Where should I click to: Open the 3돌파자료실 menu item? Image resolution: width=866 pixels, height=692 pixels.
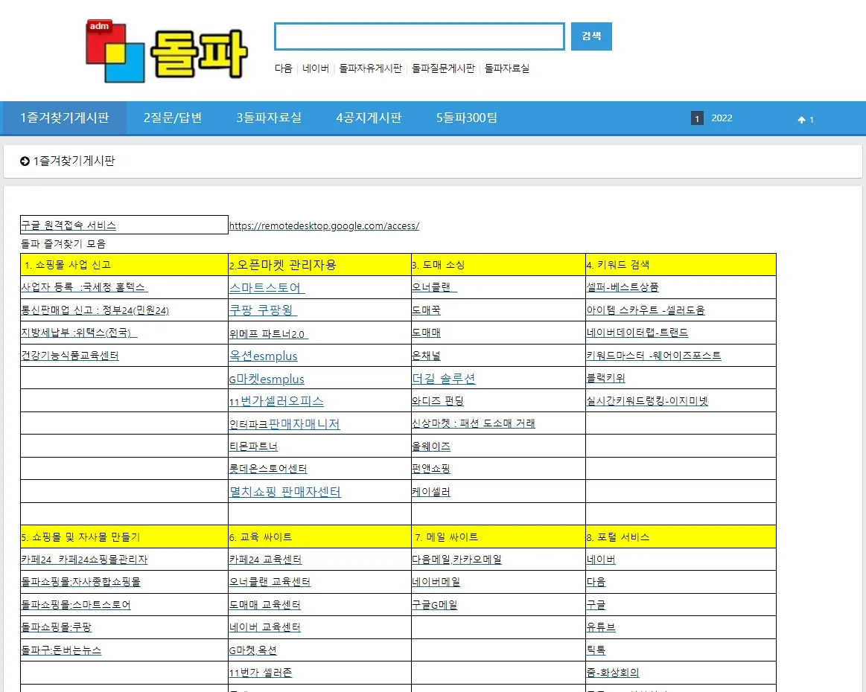pos(269,118)
